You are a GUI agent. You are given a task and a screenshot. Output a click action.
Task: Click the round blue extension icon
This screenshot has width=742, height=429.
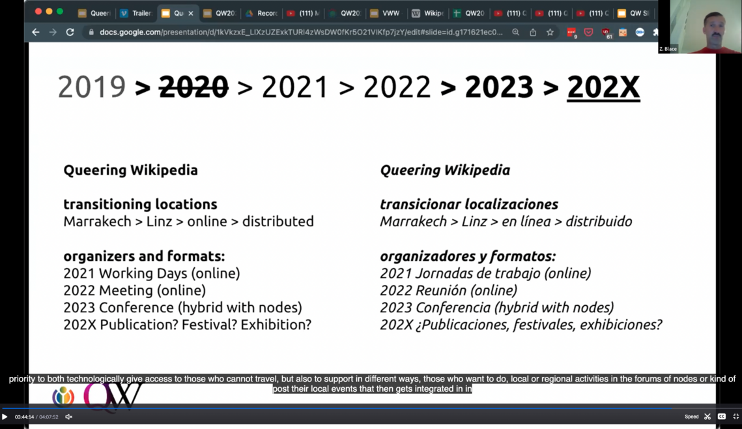[x=640, y=32]
